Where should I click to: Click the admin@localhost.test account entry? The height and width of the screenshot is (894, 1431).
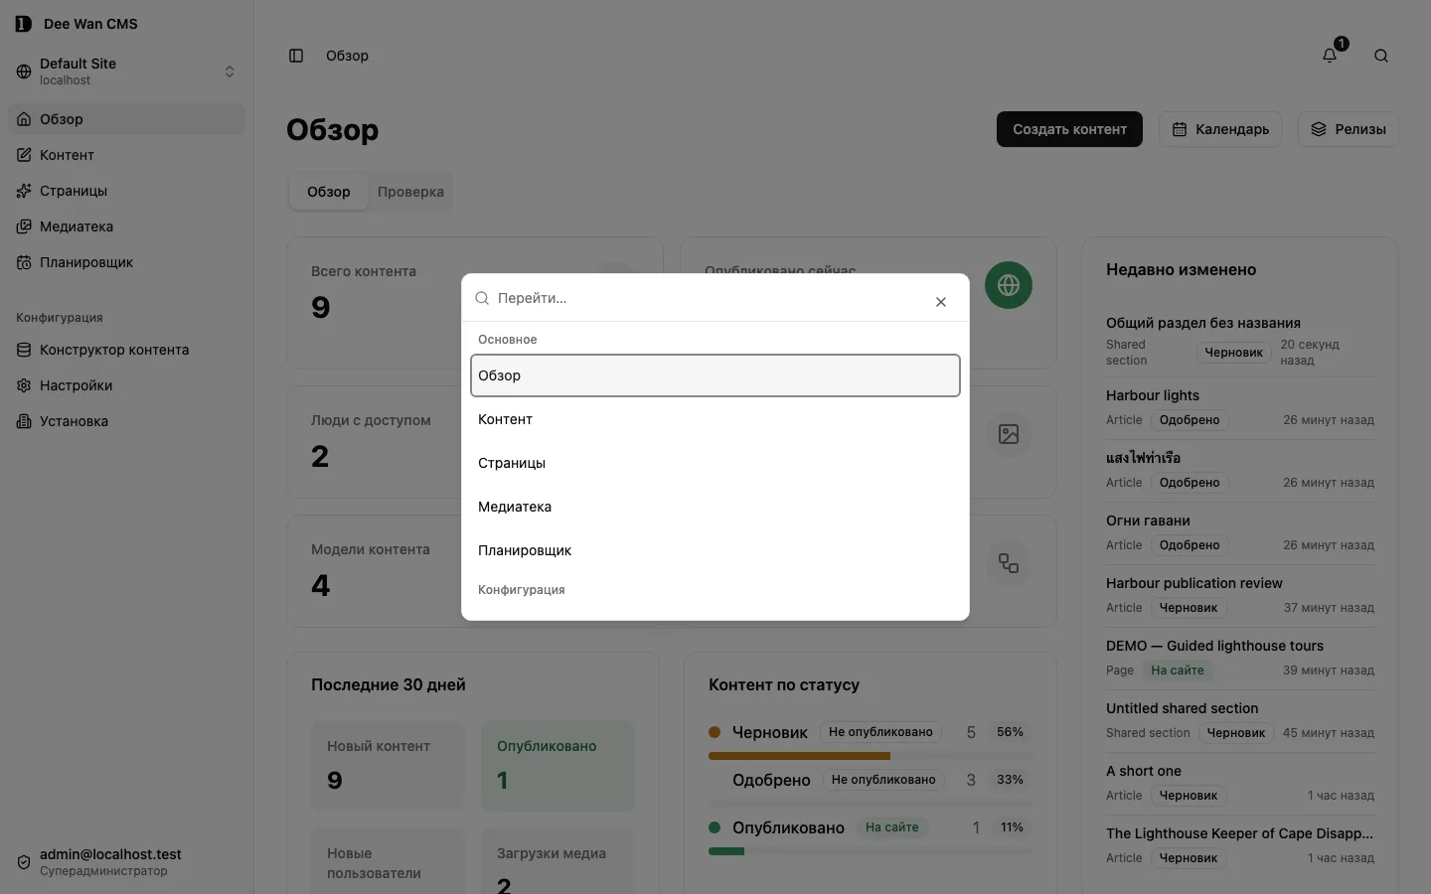coord(126,862)
